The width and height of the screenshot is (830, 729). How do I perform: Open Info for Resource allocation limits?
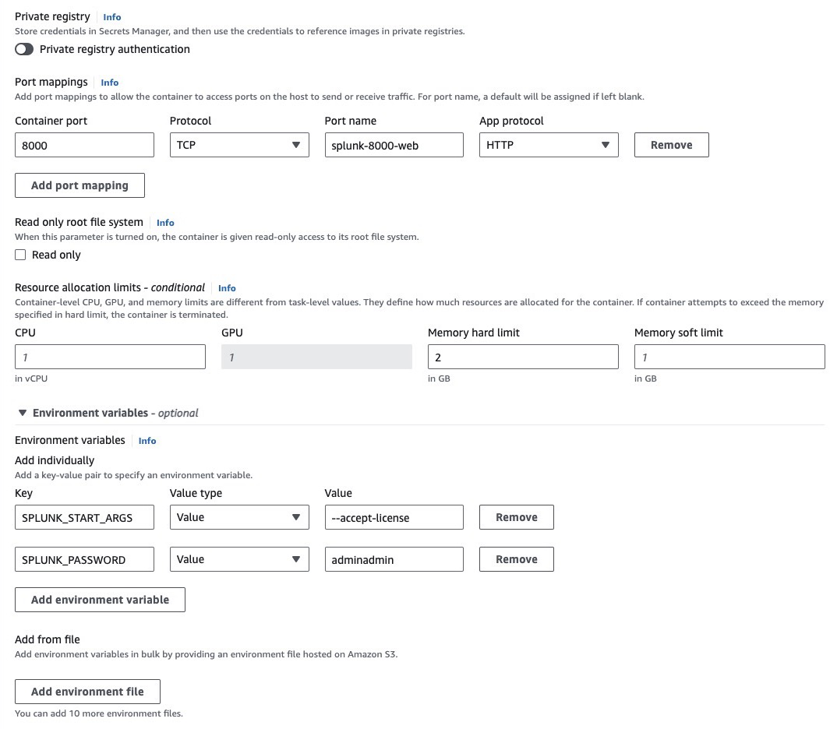tap(226, 287)
